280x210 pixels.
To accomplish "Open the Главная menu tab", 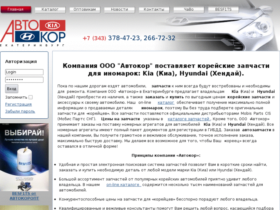I will 15,10.
